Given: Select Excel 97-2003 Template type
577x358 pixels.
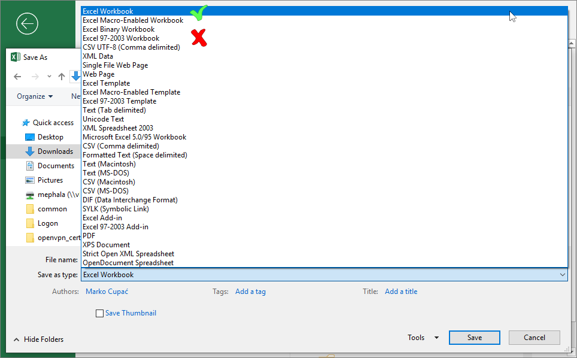Looking at the screenshot, I should coord(324,101).
